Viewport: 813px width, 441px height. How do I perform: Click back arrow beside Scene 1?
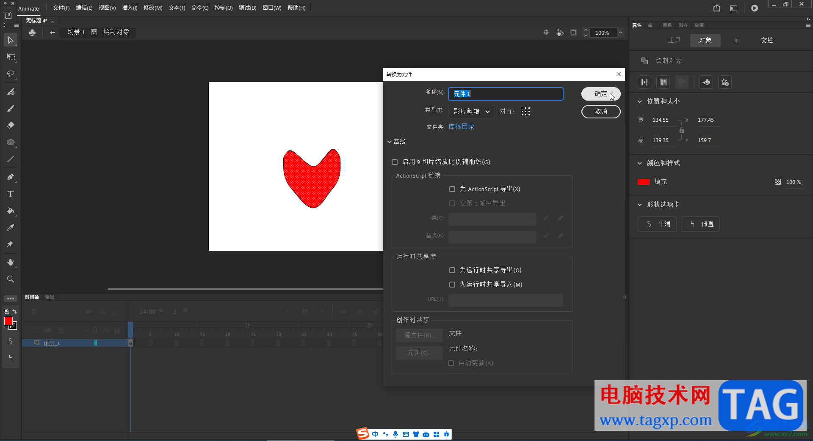click(53, 33)
